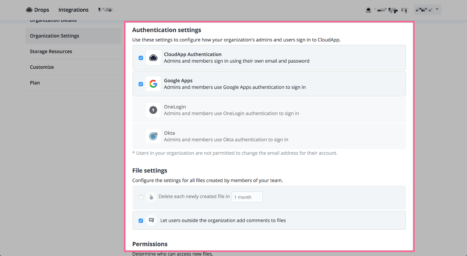Click the Google Apps G logo icon
This screenshot has height=256, width=467.
153,84
